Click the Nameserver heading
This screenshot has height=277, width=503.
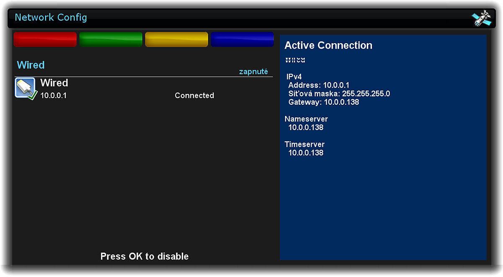(x=306, y=119)
